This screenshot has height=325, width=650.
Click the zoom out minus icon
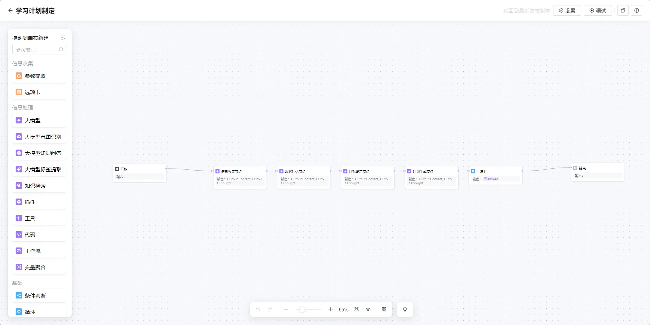click(x=286, y=309)
